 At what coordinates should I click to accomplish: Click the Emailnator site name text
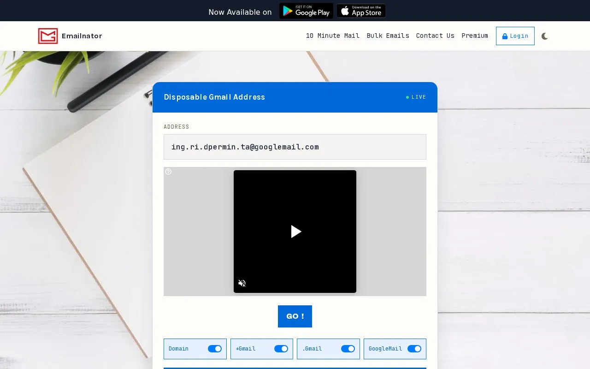tap(82, 36)
